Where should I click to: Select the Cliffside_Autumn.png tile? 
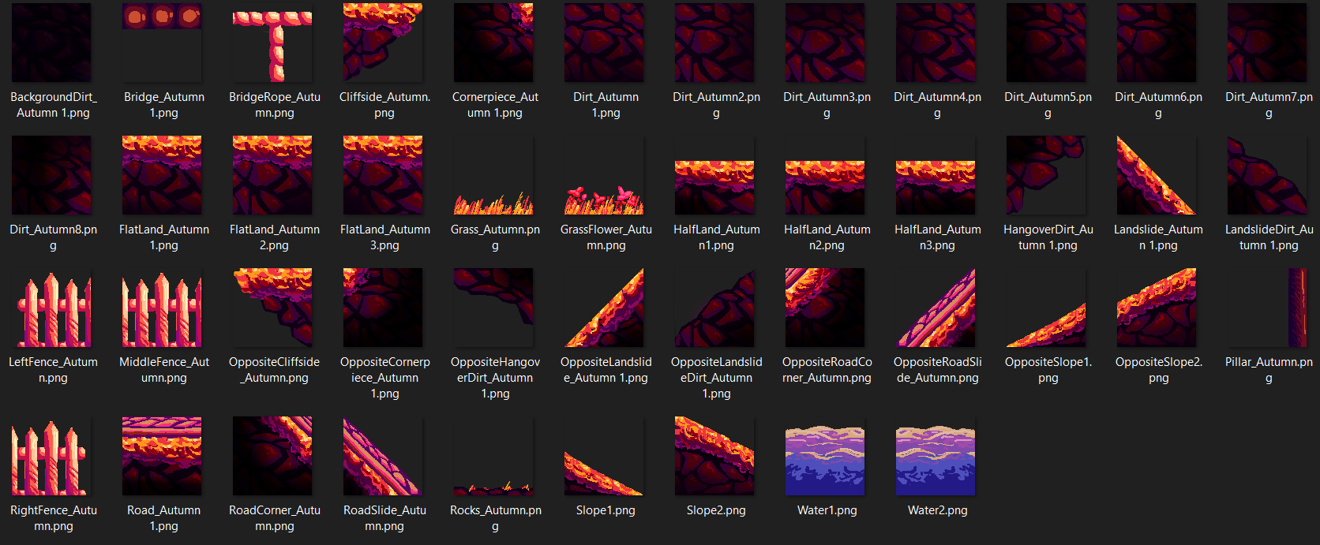point(383,43)
